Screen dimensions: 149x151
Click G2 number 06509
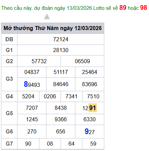point(82,61)
